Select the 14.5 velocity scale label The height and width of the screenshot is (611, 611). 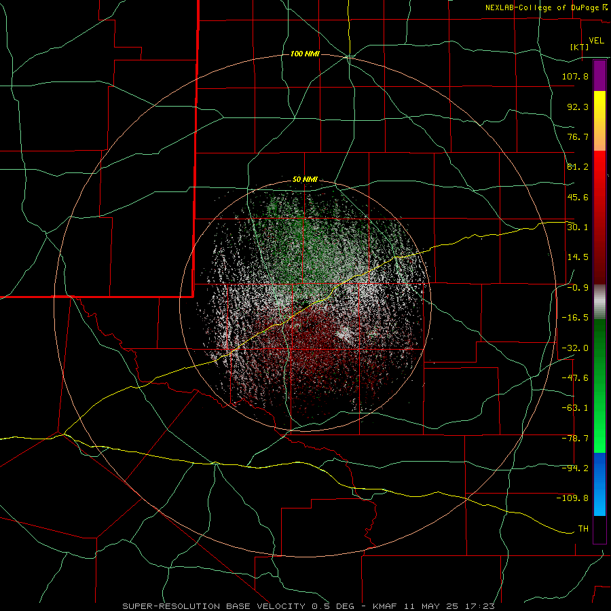coord(578,257)
